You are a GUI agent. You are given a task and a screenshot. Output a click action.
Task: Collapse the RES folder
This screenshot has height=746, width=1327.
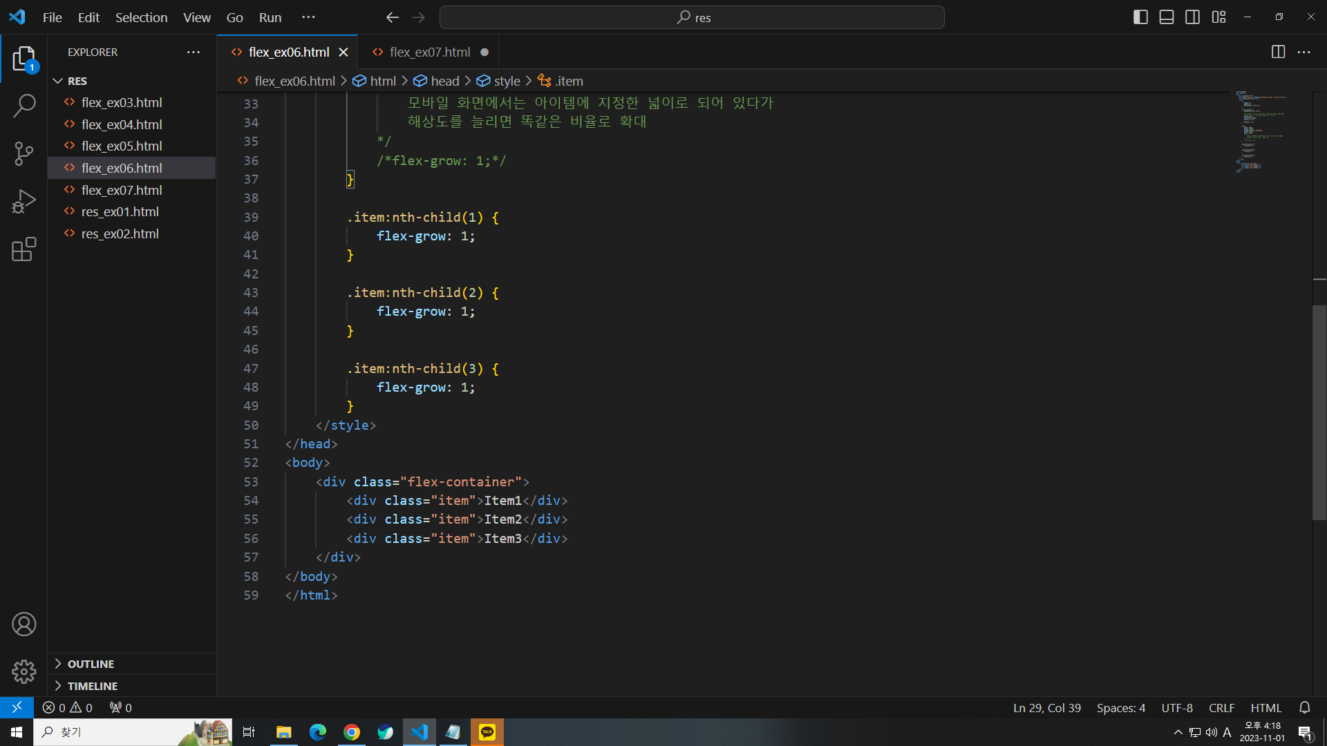(77, 81)
